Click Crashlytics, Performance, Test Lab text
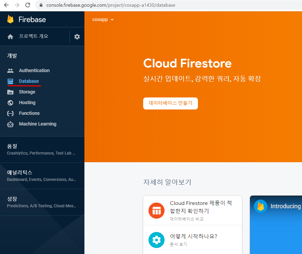302x254 pixels. pos(41,153)
